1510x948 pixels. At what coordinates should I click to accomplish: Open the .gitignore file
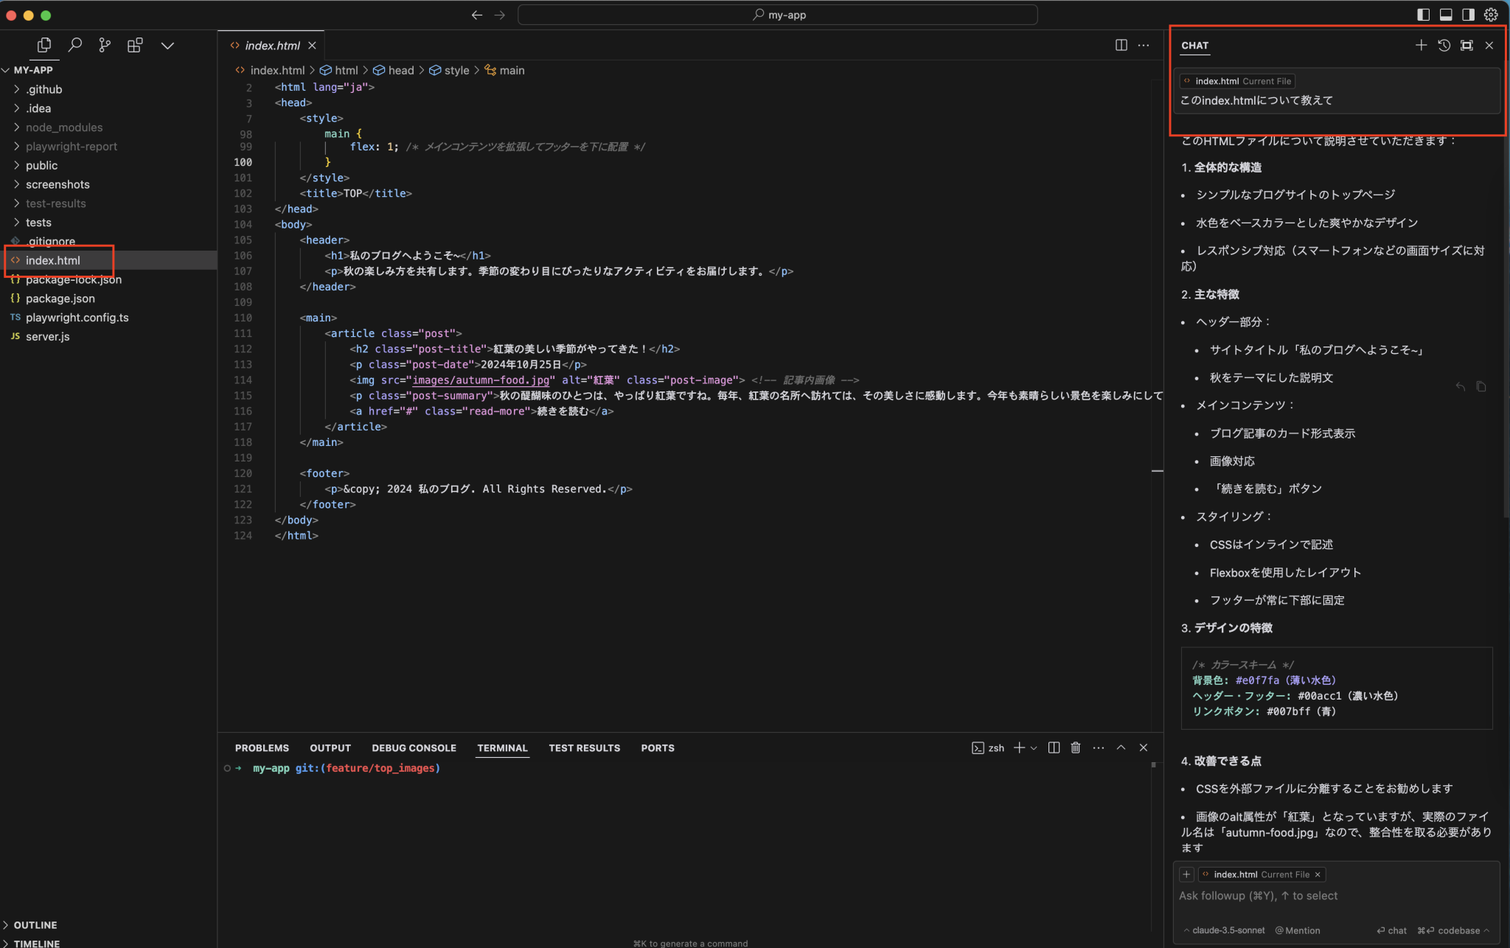click(x=50, y=241)
